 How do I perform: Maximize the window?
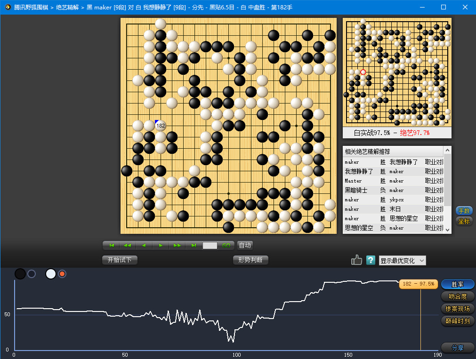[x=444, y=7]
